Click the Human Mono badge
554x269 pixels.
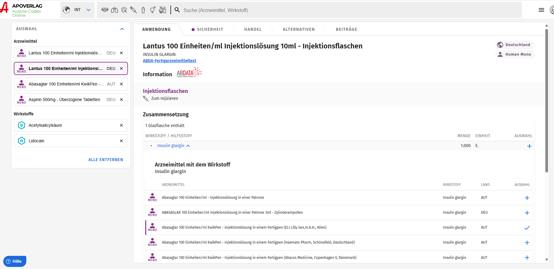[515, 54]
